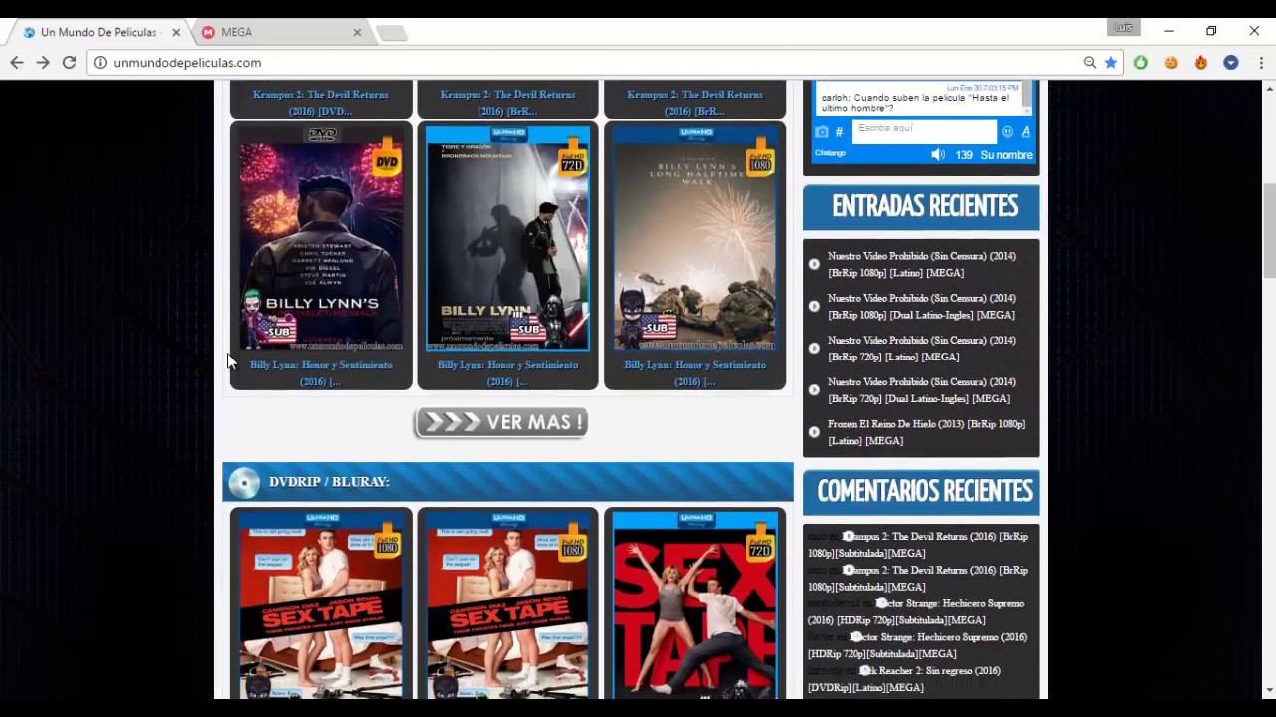Click the page vertical scrollbar thumb
1276x717 pixels.
click(x=1269, y=231)
